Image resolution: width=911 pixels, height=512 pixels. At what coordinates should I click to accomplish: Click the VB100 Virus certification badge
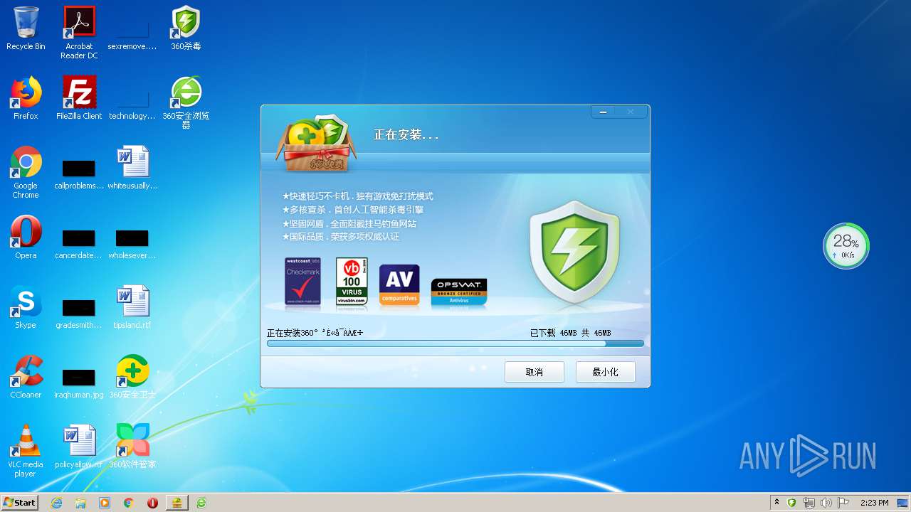352,282
